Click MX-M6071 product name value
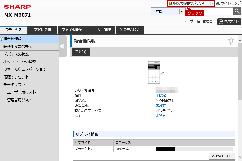This screenshot has width=242, height=161. [x=164, y=101]
